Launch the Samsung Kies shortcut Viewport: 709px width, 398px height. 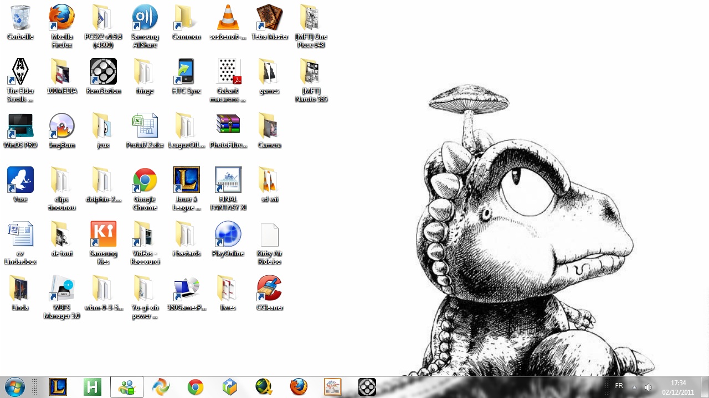point(104,243)
